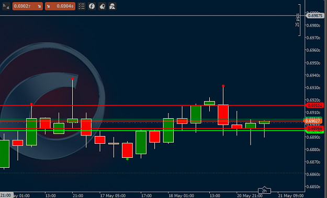Click the 0.6940 price axis tick
Screen dimensions: 327x198
313,75
